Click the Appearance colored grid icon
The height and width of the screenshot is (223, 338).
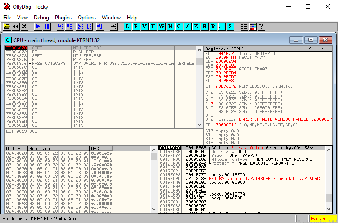(x=253, y=27)
